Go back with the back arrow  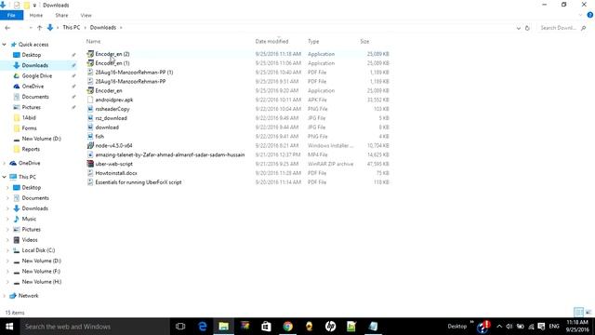tap(7, 28)
